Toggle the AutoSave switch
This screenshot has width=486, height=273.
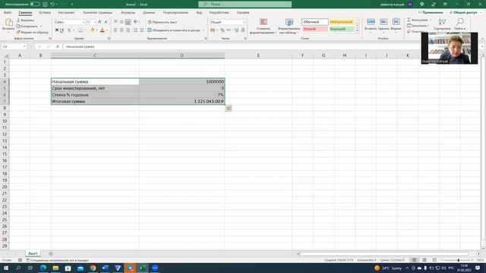pyautogui.click(x=35, y=5)
